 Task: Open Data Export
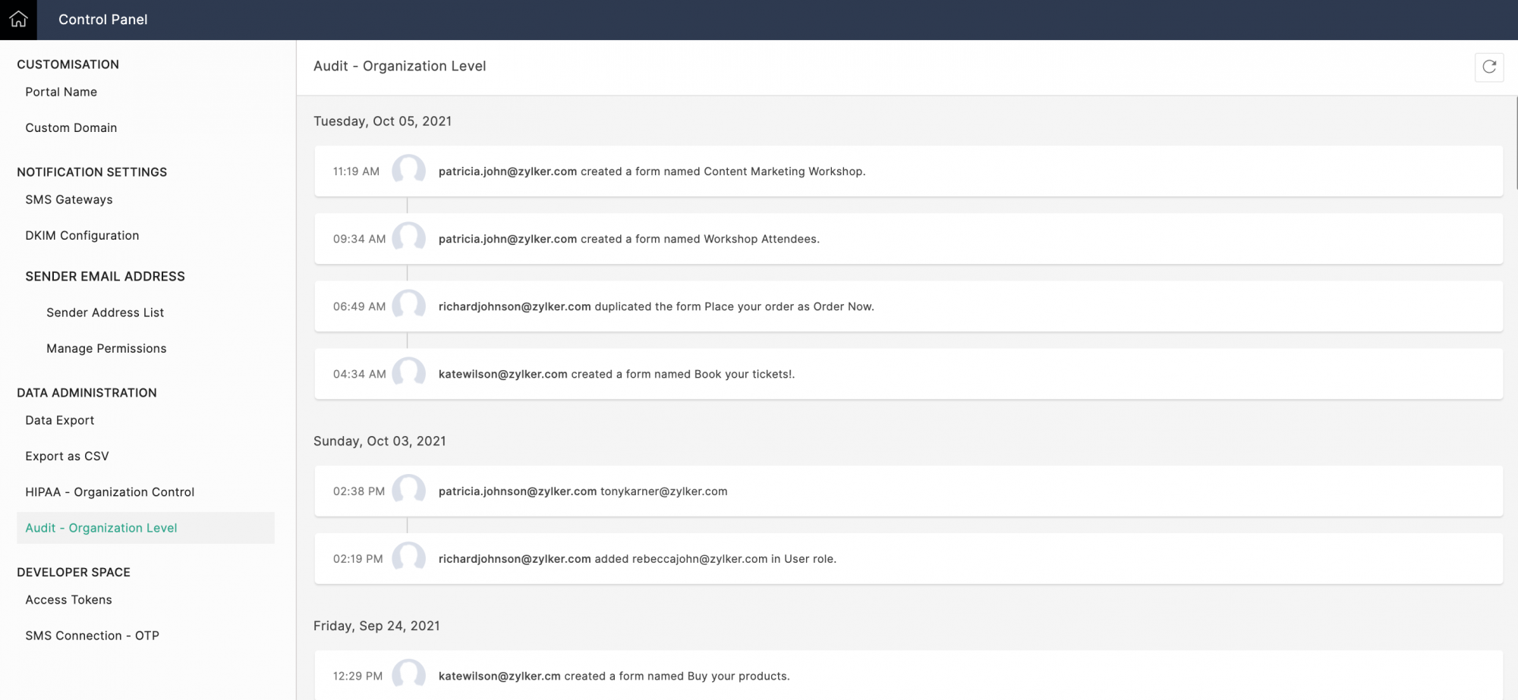[60, 420]
